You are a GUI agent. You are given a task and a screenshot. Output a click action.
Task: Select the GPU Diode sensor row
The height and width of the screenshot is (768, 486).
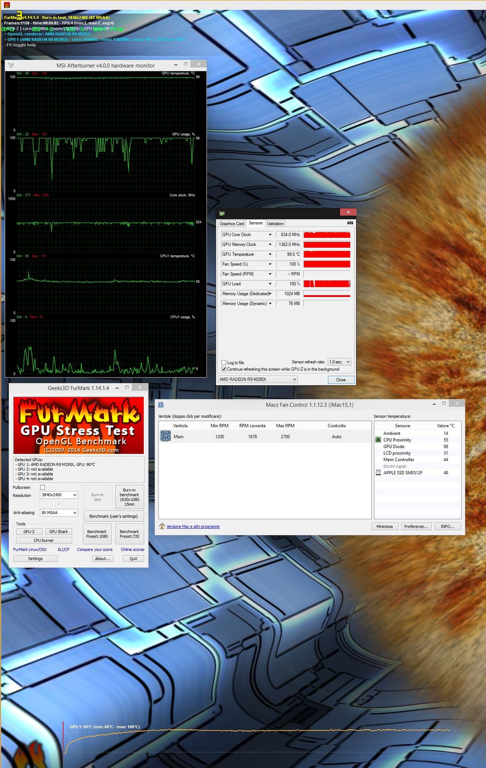(x=418, y=447)
